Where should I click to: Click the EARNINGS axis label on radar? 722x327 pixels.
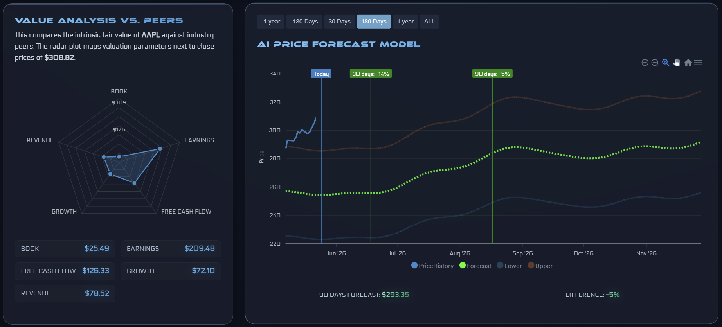point(199,140)
